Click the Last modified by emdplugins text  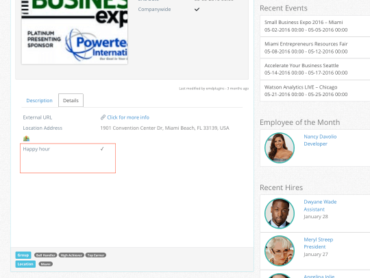pos(214,89)
